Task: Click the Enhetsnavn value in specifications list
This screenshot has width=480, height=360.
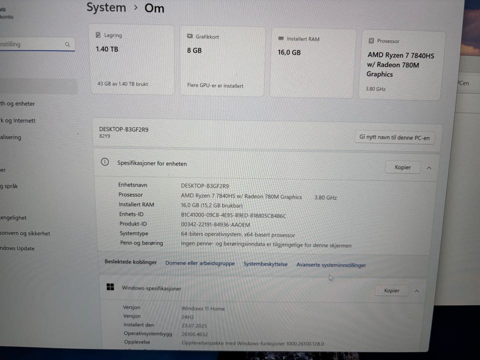Action: (205, 186)
